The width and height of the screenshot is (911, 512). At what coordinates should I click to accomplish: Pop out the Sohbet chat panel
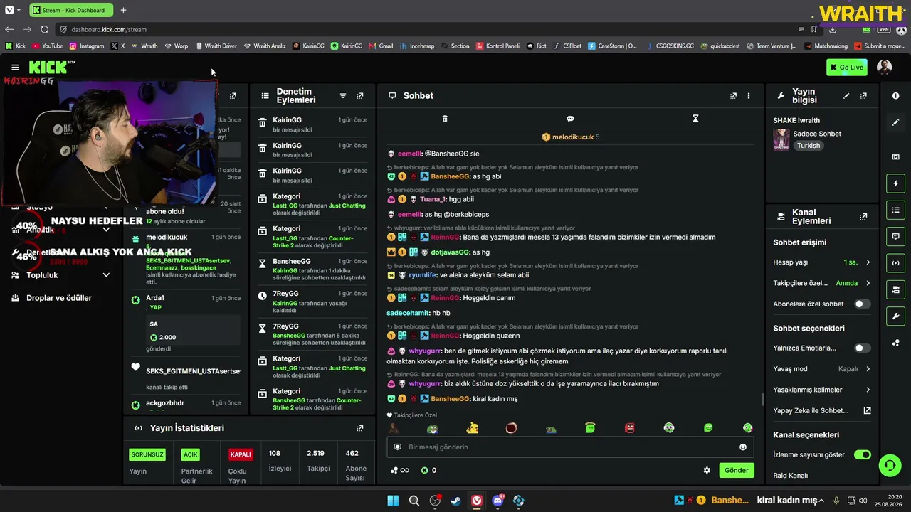tap(733, 96)
